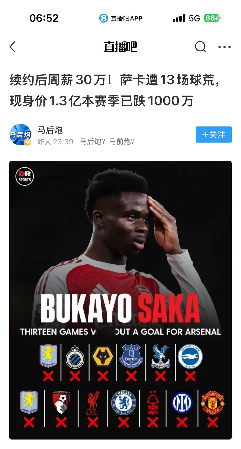Tap the back arrow icon
241x449 pixels.
tap(13, 47)
